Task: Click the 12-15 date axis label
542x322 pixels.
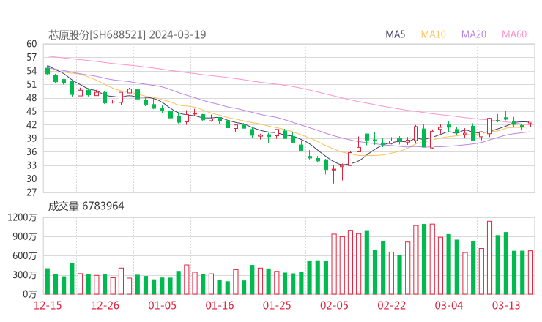Action: (x=48, y=305)
